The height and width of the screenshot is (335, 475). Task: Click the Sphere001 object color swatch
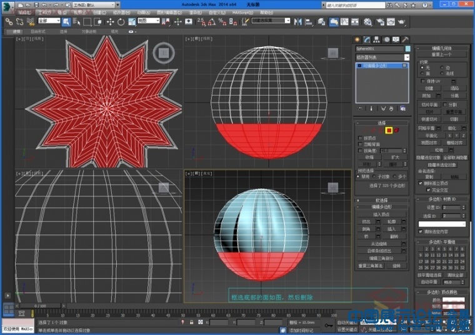(407, 49)
